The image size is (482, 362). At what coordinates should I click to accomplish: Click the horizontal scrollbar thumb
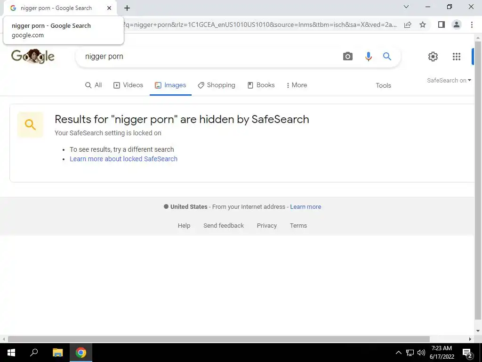click(218, 339)
